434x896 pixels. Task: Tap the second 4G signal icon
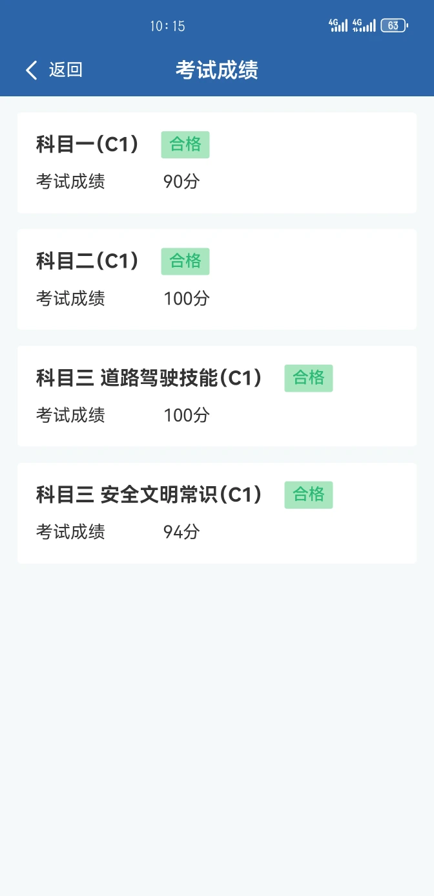[364, 26]
